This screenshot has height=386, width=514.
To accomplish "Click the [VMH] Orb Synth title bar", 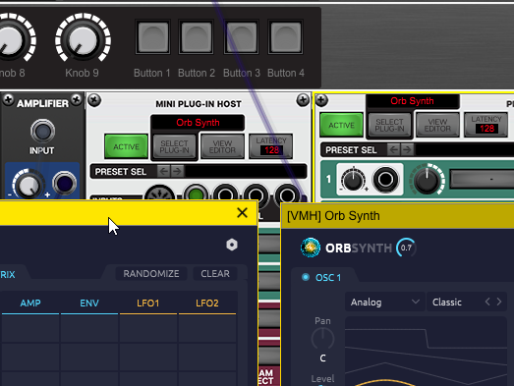I will coord(398,216).
